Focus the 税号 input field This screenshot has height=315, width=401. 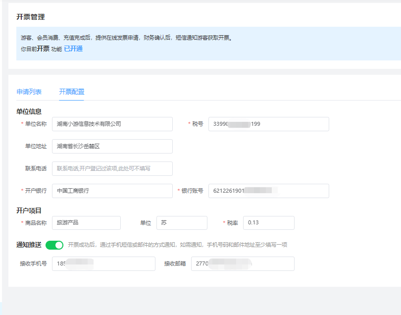pos(268,124)
